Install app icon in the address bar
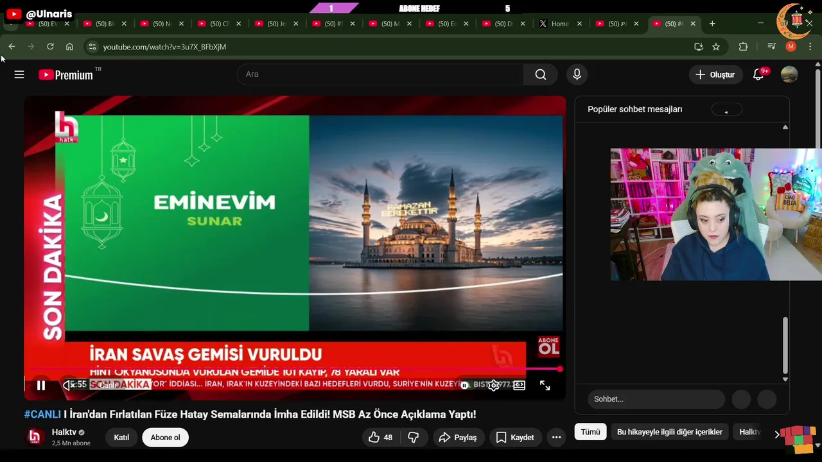Screen dimensions: 822x462 (x=699, y=47)
